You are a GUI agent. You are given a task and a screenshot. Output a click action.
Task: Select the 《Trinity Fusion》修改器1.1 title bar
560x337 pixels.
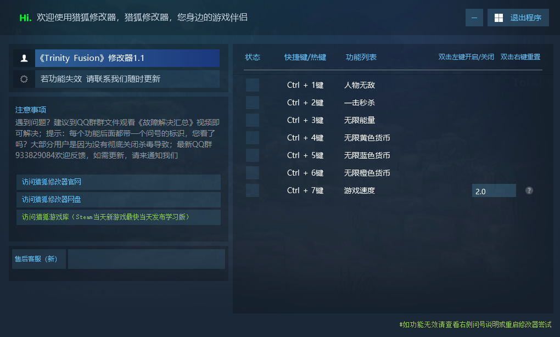(x=127, y=58)
